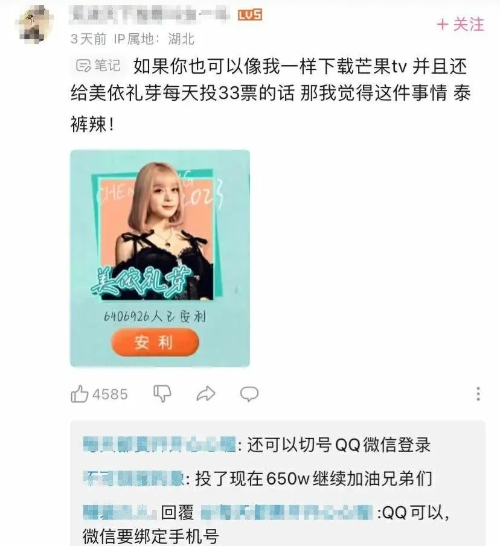
Task: Follow the author with +关注
Action: [460, 24]
